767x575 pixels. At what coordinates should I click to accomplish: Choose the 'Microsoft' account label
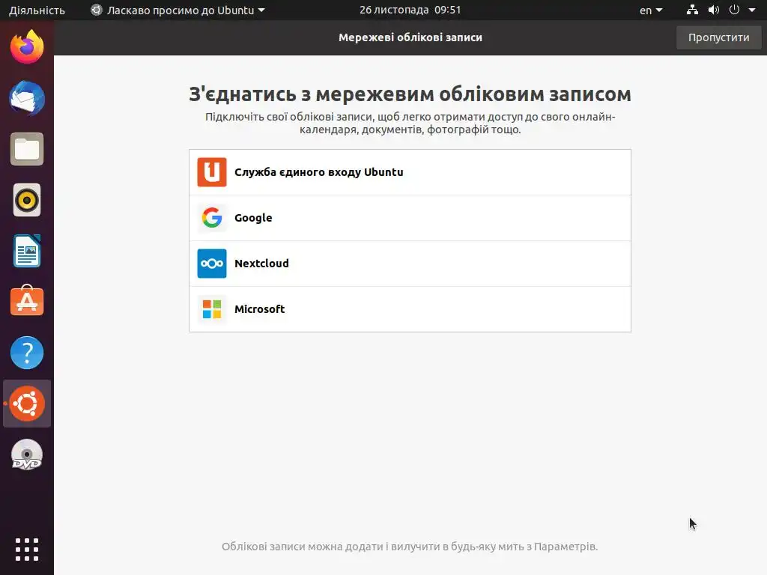coord(260,309)
